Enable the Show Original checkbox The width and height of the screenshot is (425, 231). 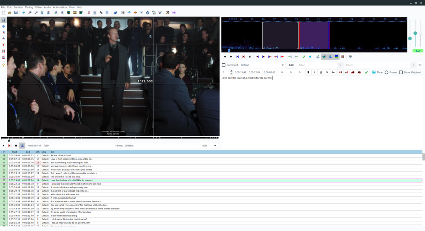pyautogui.click(x=401, y=72)
